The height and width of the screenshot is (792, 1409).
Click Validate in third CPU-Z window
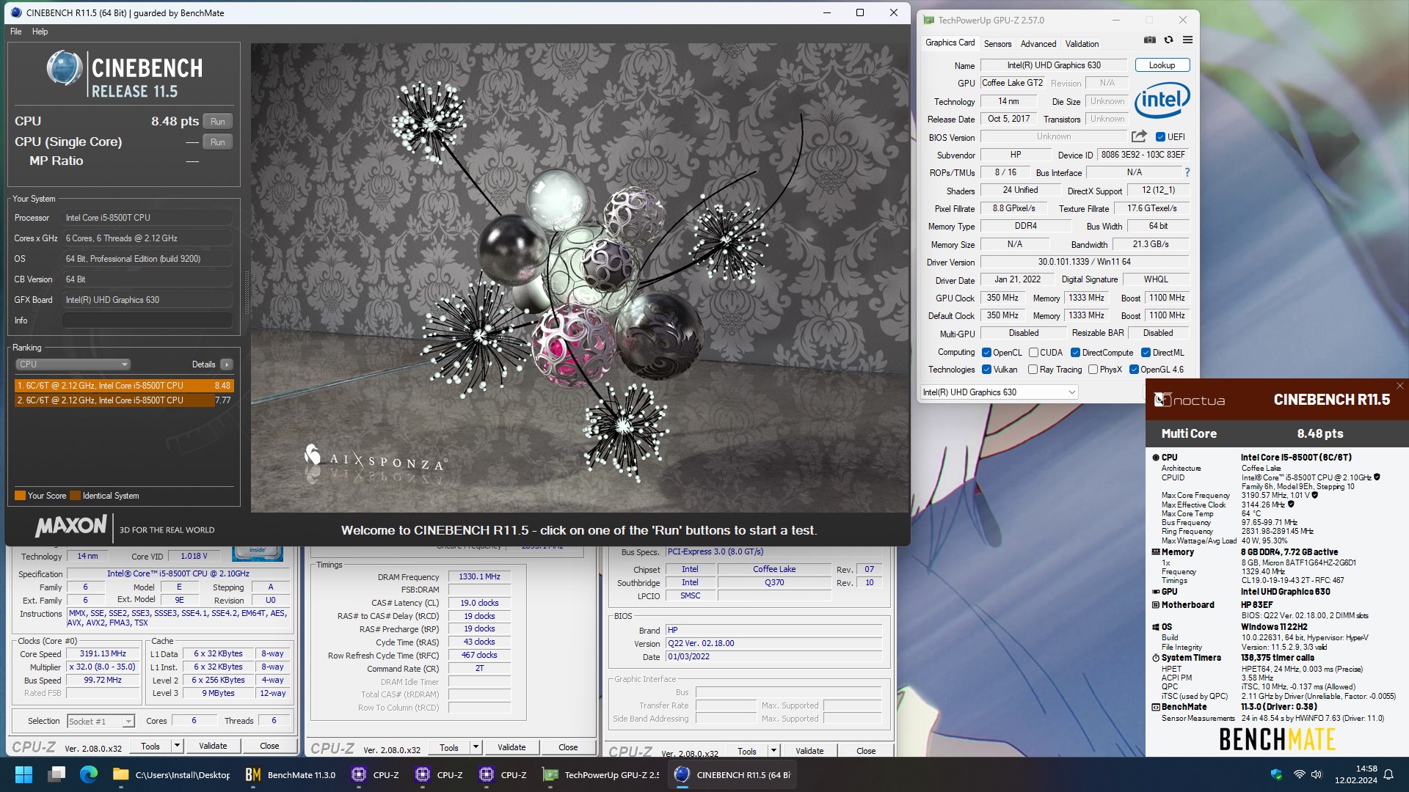click(809, 751)
